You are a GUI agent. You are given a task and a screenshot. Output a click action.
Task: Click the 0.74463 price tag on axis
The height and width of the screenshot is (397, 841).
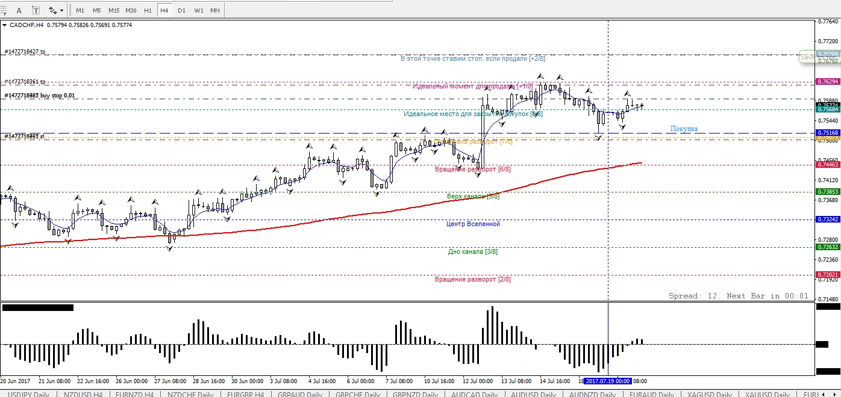coord(828,164)
